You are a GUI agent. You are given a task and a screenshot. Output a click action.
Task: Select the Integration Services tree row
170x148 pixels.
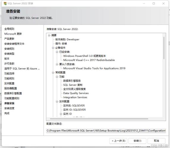pyautogui.click(x=75, y=97)
